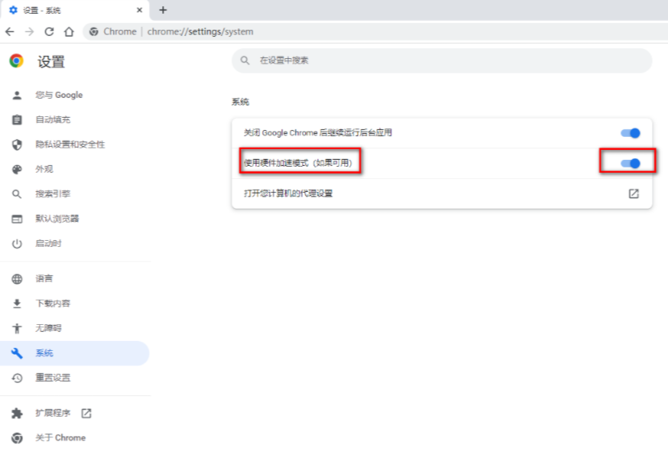Click the 设置 title in the sidebar

pyautogui.click(x=51, y=62)
